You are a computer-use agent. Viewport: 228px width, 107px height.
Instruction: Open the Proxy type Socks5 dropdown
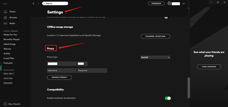tap(155, 57)
